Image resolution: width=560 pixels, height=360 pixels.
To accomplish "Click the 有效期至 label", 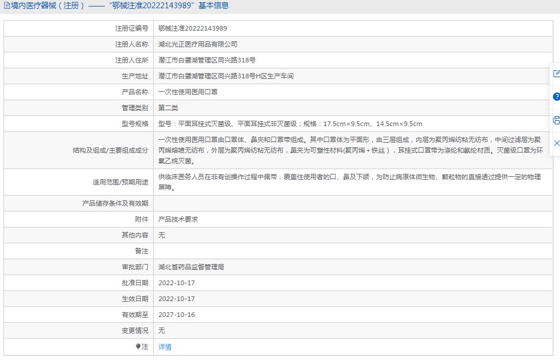I will 135,315.
